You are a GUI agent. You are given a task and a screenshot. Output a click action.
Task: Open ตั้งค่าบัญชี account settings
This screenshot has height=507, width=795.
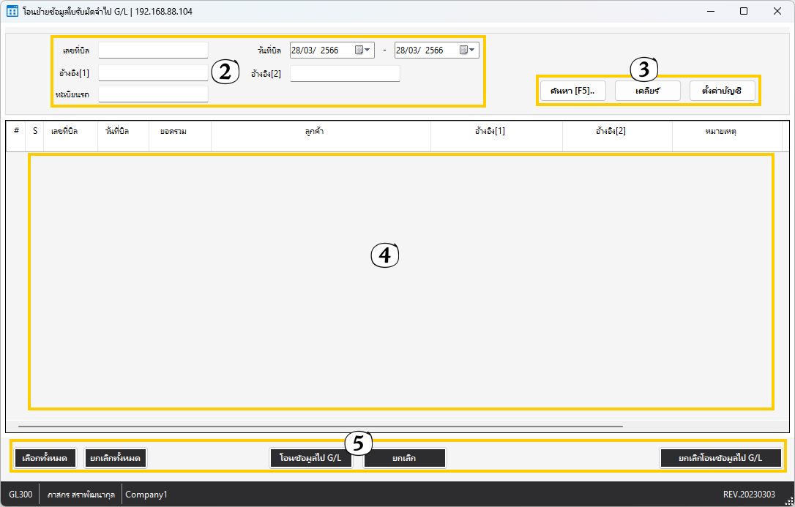pos(722,91)
